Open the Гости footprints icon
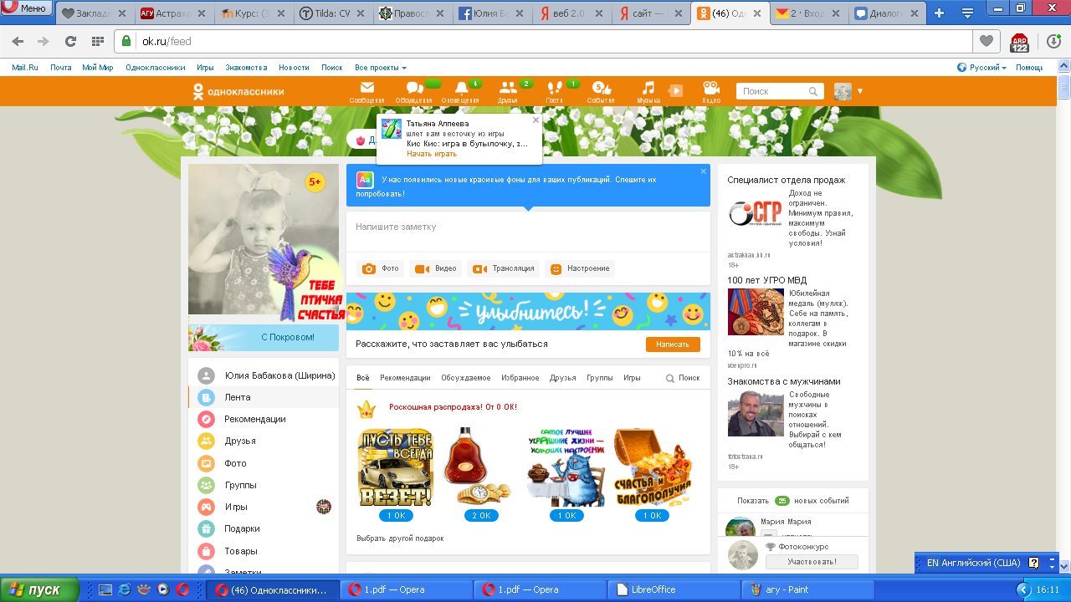Viewport: 1071px width, 602px height. click(554, 91)
